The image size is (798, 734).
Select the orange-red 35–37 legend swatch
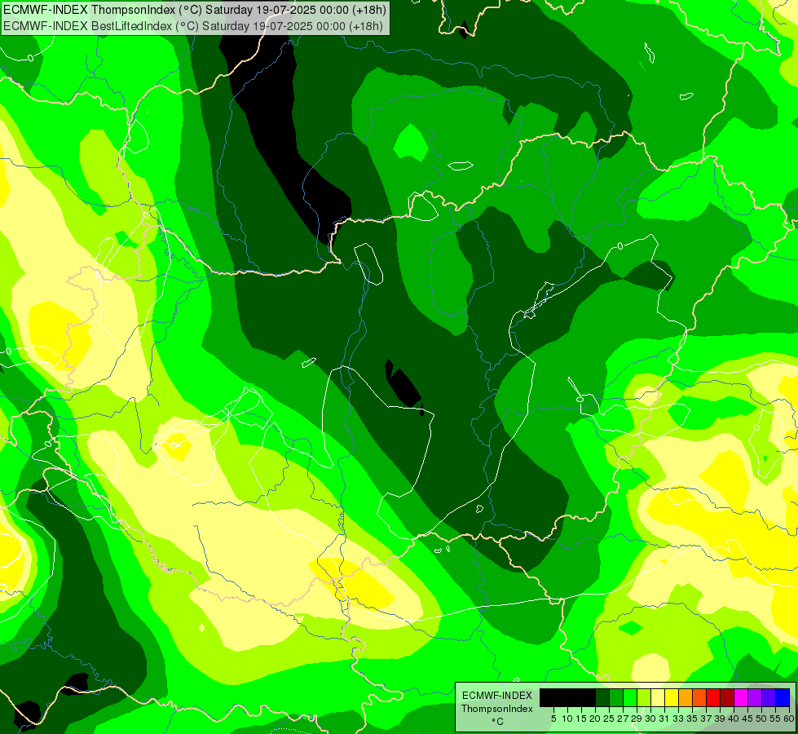click(699, 698)
